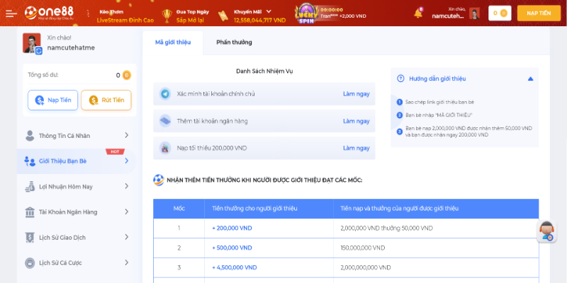Click the Rút Tiền sidebar button
This screenshot has width=567, height=283.
click(106, 100)
